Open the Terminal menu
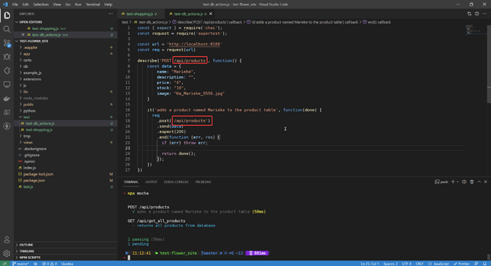The width and height of the screenshot is (491, 266). [x=93, y=4]
